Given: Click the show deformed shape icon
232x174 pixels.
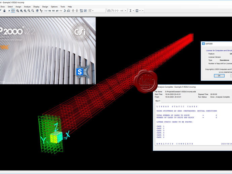Looking at the screenshot, I should pos(113,11).
